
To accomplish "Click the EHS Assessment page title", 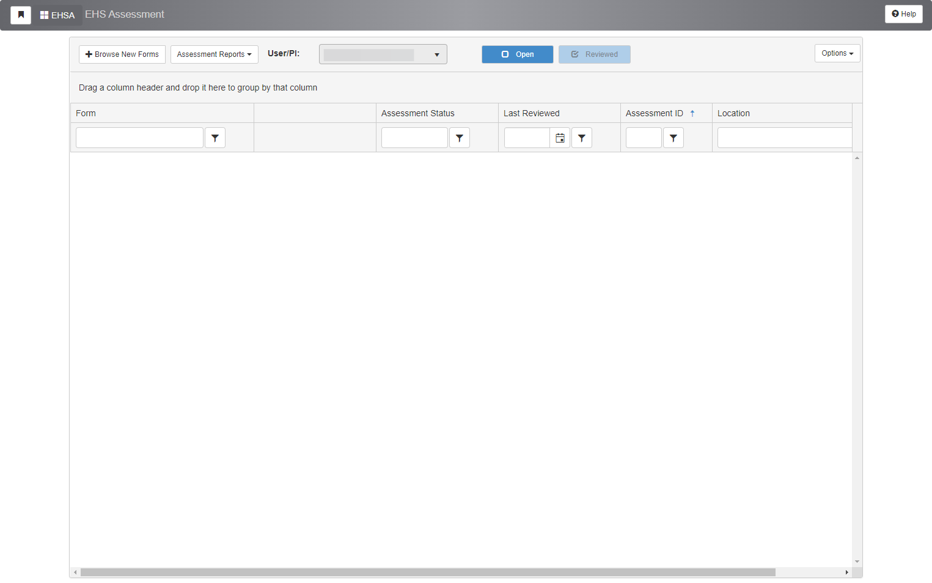I will point(125,14).
